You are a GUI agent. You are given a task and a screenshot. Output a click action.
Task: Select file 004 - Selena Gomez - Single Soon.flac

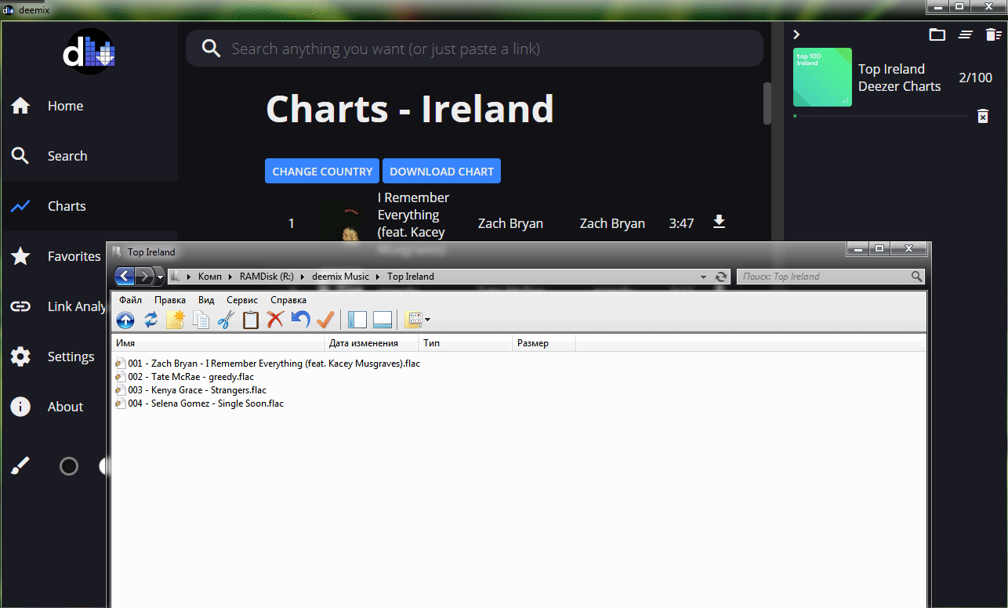coord(199,404)
